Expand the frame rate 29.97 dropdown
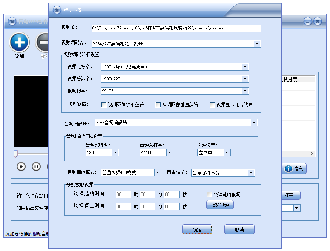Image resolution: width=330 pixels, height=251 pixels. point(245,91)
